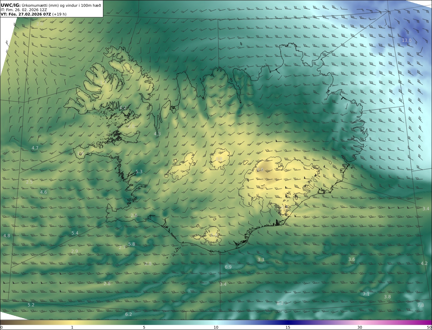
Task: Click the colorbar tick label 1
Action: coord(72,327)
